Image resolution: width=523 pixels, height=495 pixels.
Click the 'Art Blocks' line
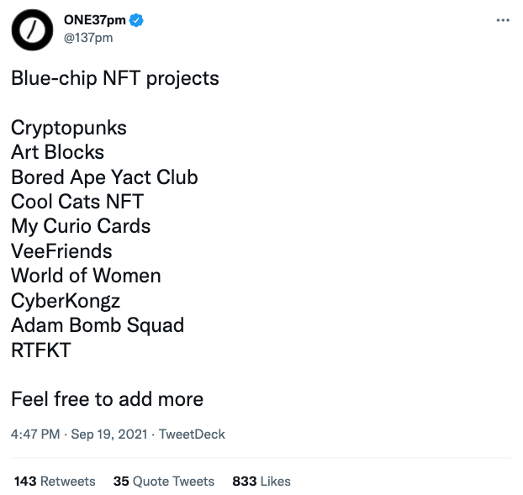pyautogui.click(x=58, y=153)
